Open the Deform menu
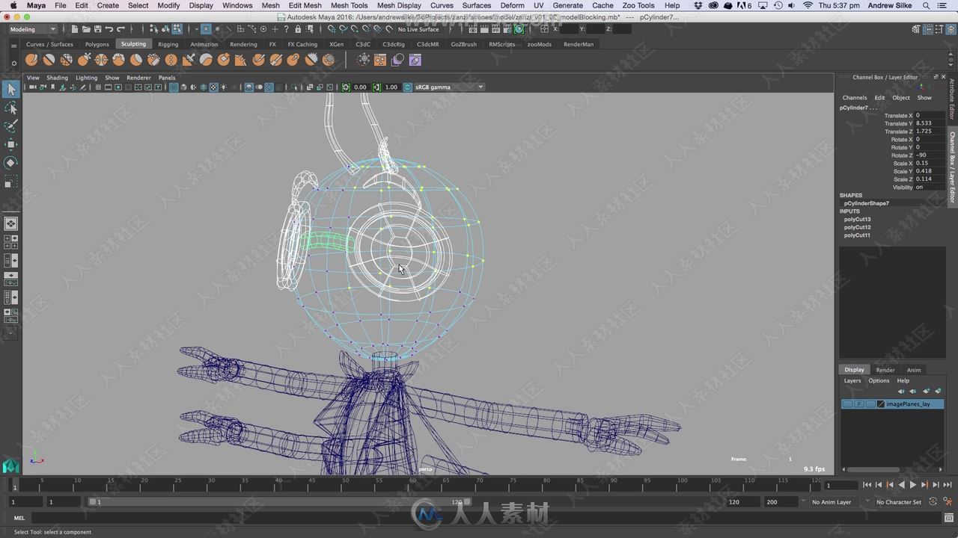Image resolution: width=958 pixels, height=538 pixels. point(512,5)
